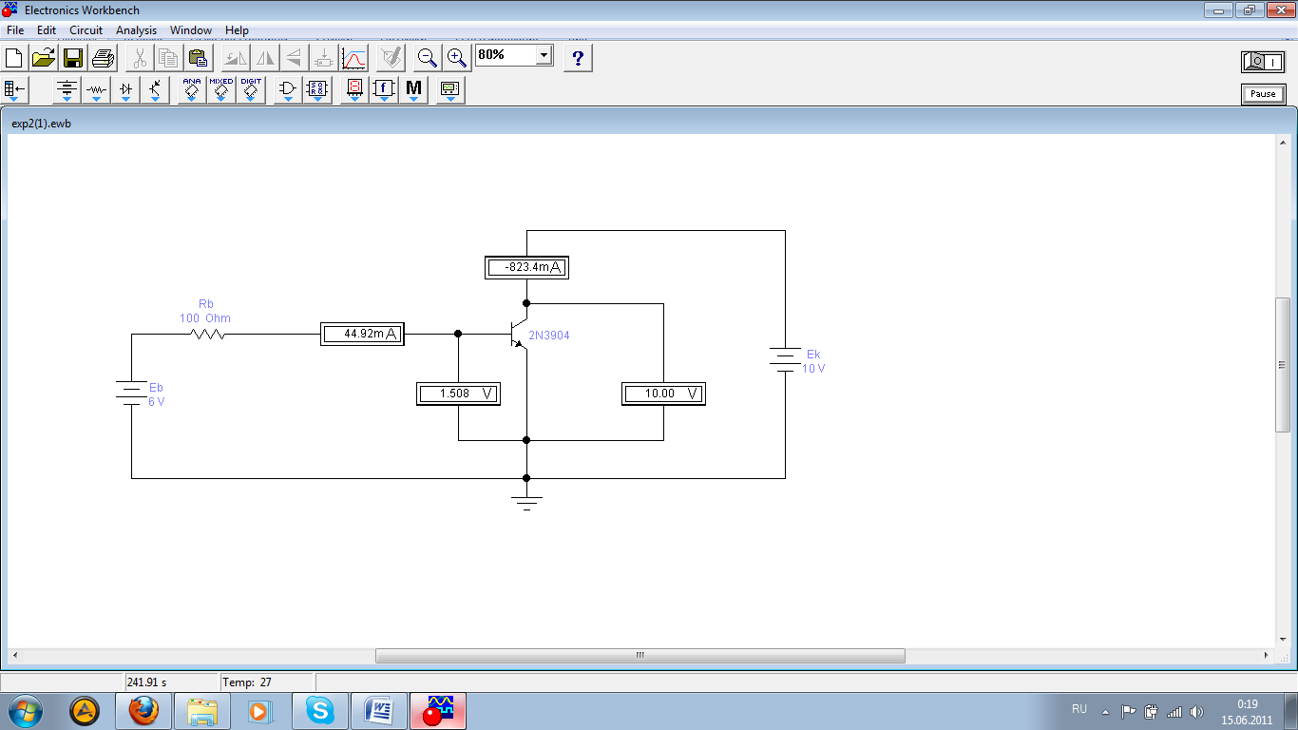Viewport: 1298px width, 730px height.
Task: Open the Instruments parts bin
Action: [x=450, y=91]
